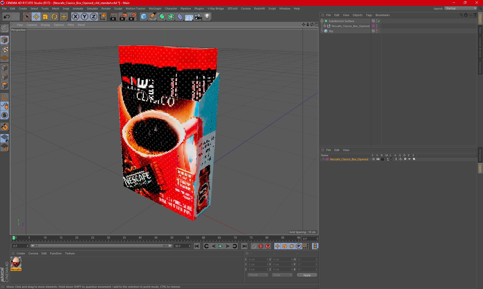This screenshot has height=289, width=483.
Task: Switch to Polygons mode
Action: click(5, 86)
